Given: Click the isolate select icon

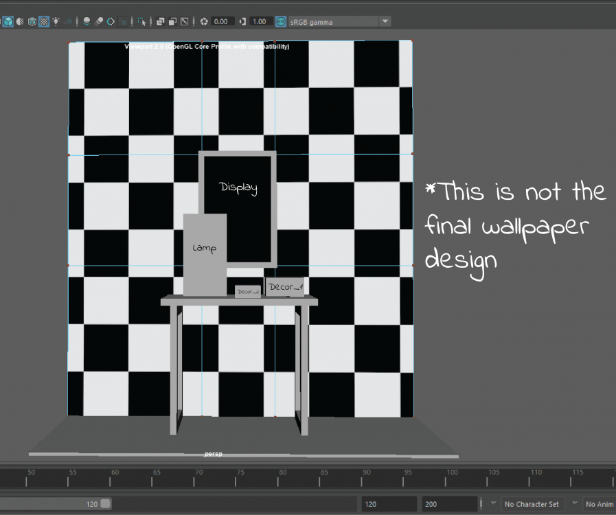Looking at the screenshot, I should pyautogui.click(x=141, y=21).
